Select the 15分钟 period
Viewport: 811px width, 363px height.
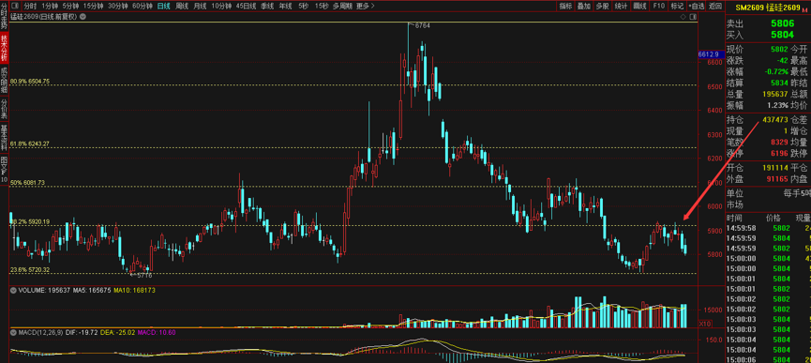point(93,7)
